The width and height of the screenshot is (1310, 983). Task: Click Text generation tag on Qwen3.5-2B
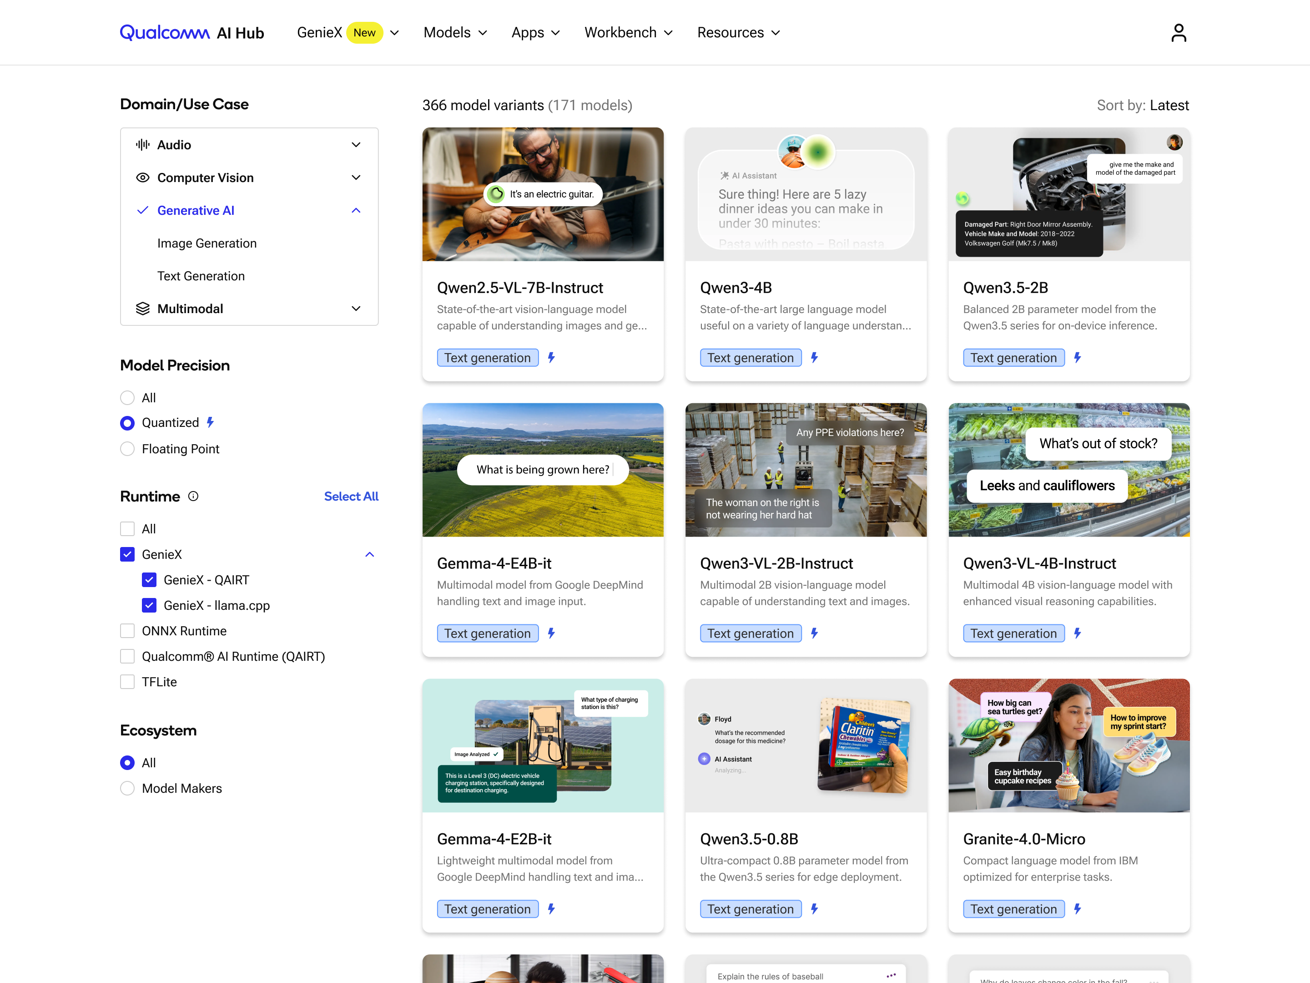(x=1014, y=357)
